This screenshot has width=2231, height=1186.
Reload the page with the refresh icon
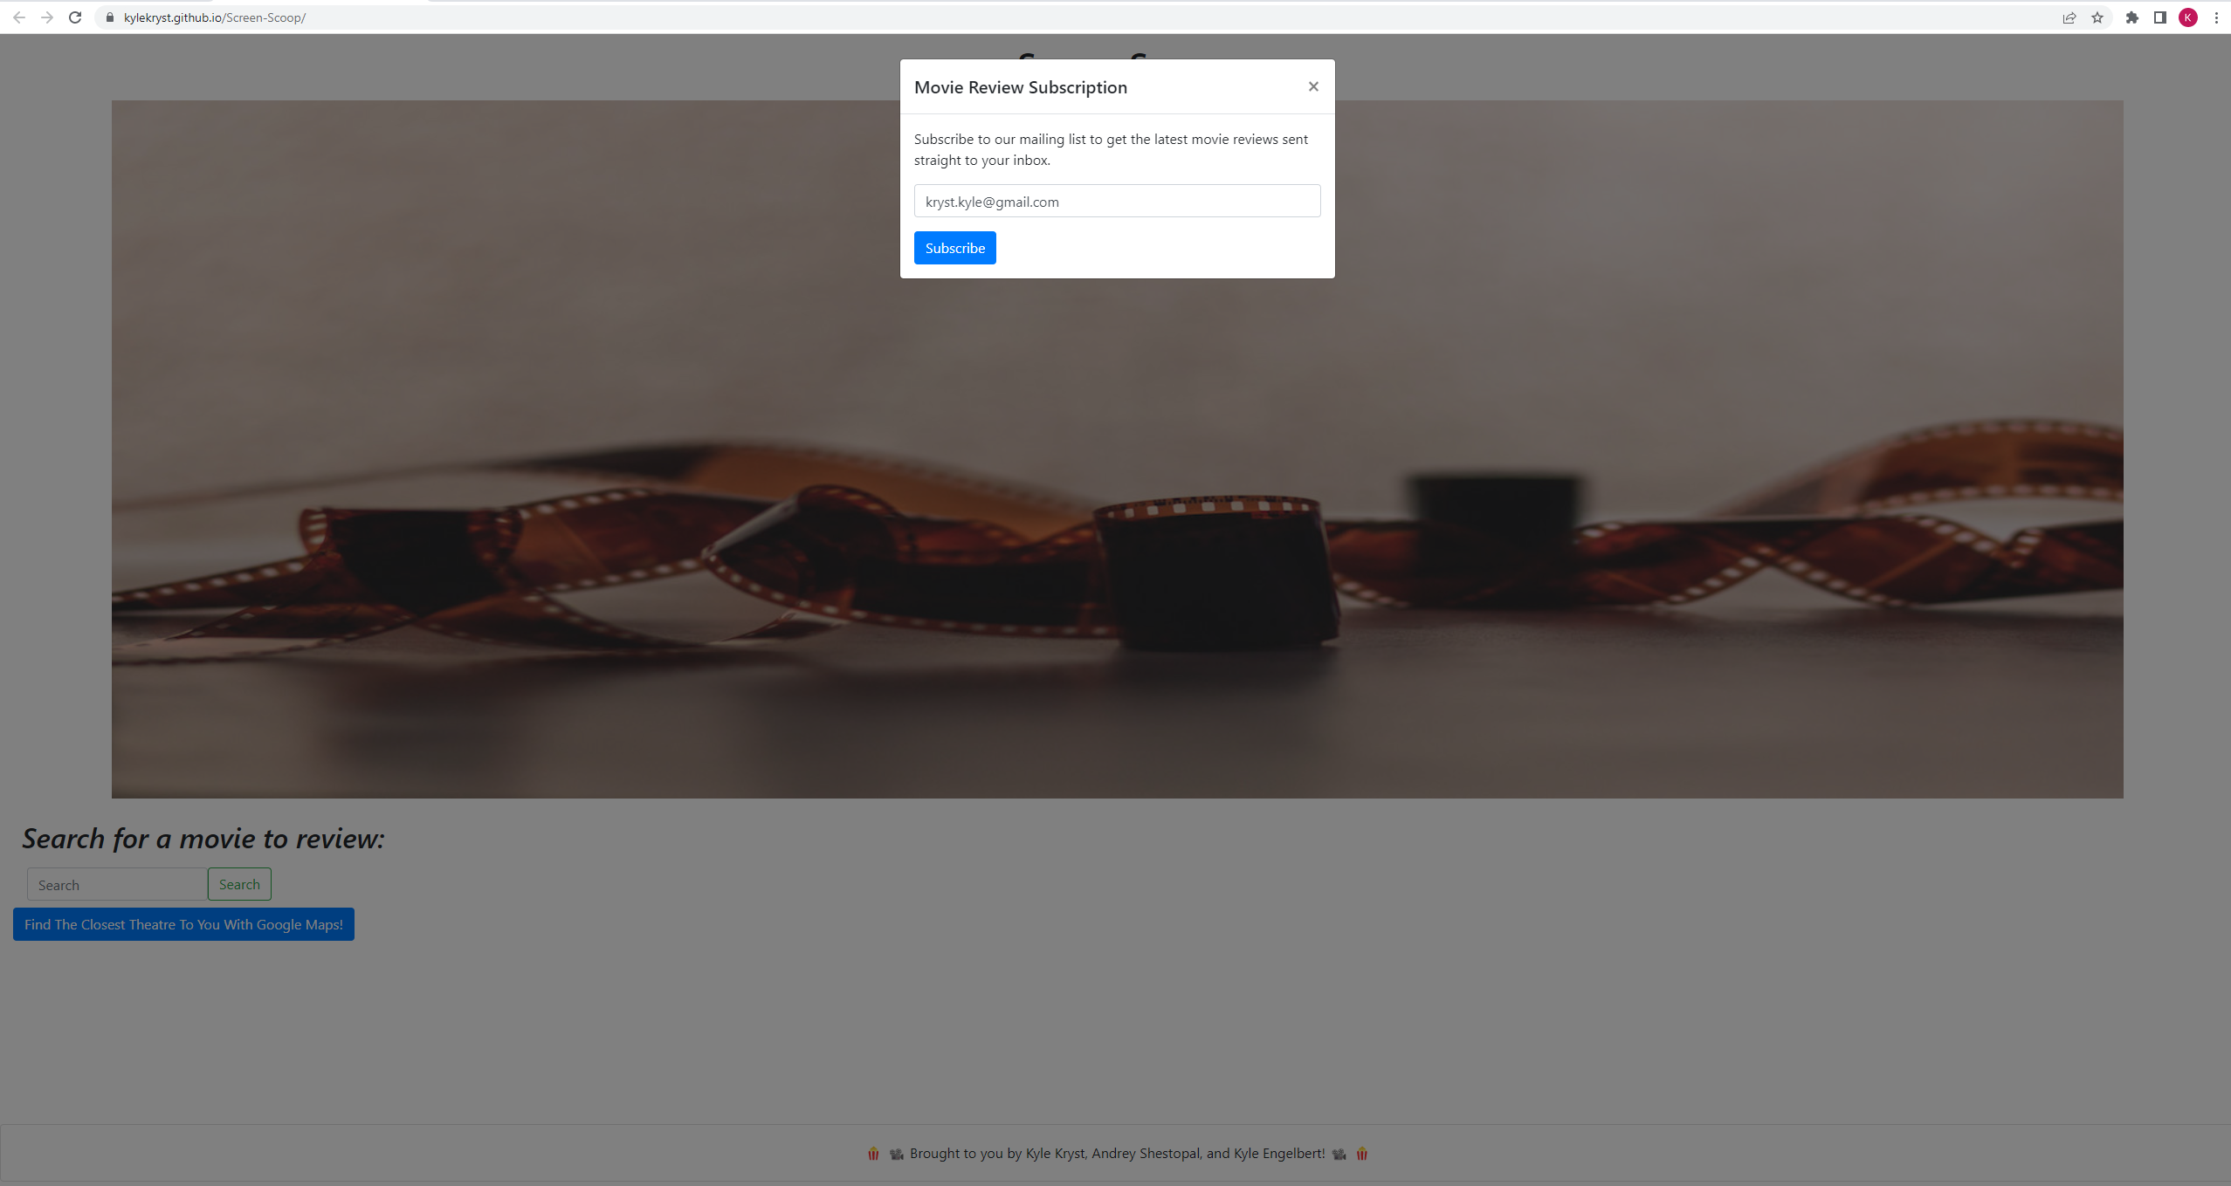pos(75,17)
